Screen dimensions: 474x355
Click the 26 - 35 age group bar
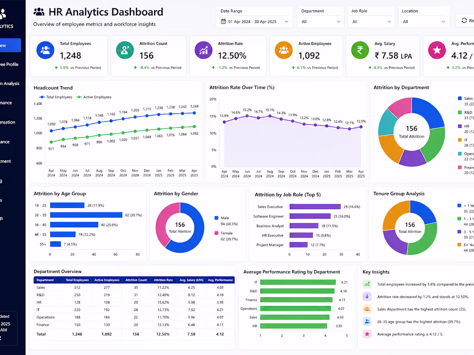pyautogui.click(x=86, y=215)
